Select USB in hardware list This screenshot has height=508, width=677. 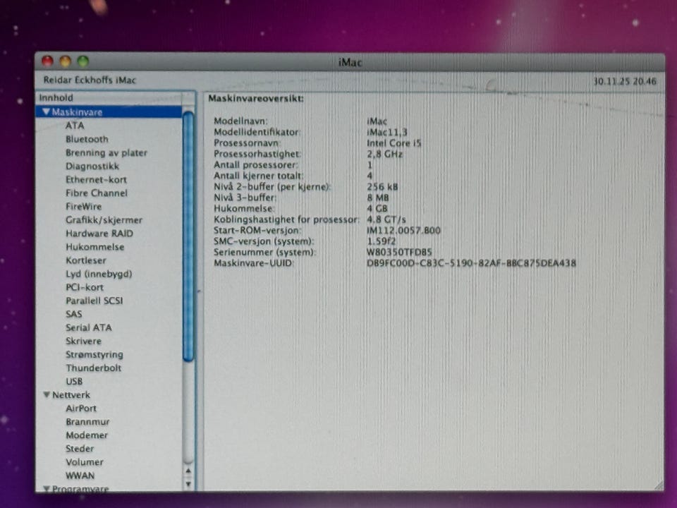(74, 381)
